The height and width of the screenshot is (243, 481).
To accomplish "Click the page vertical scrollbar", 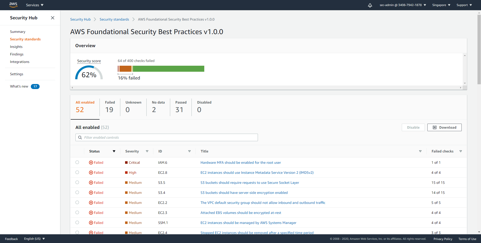I will 479,49.
